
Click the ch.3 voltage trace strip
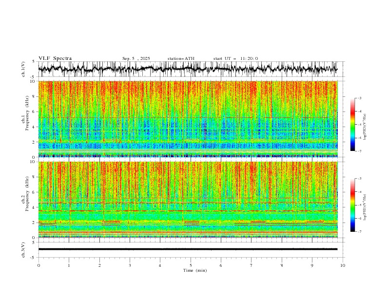point(188,249)
